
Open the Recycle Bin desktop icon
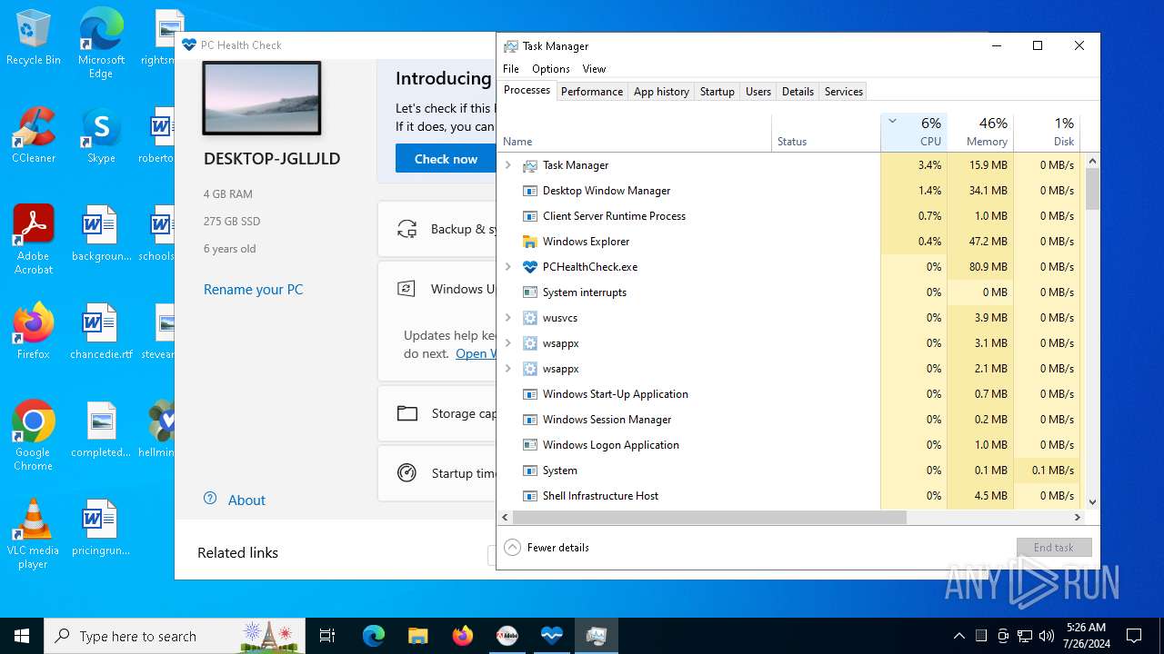(x=34, y=38)
